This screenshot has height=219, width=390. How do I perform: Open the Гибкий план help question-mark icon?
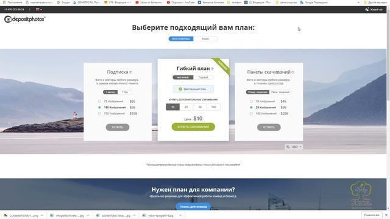(x=212, y=69)
